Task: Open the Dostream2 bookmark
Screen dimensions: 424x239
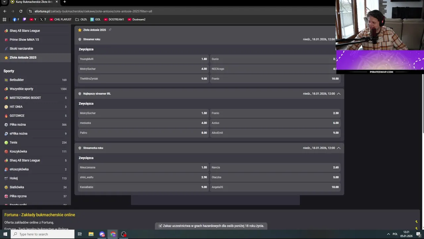Action: (x=136, y=19)
